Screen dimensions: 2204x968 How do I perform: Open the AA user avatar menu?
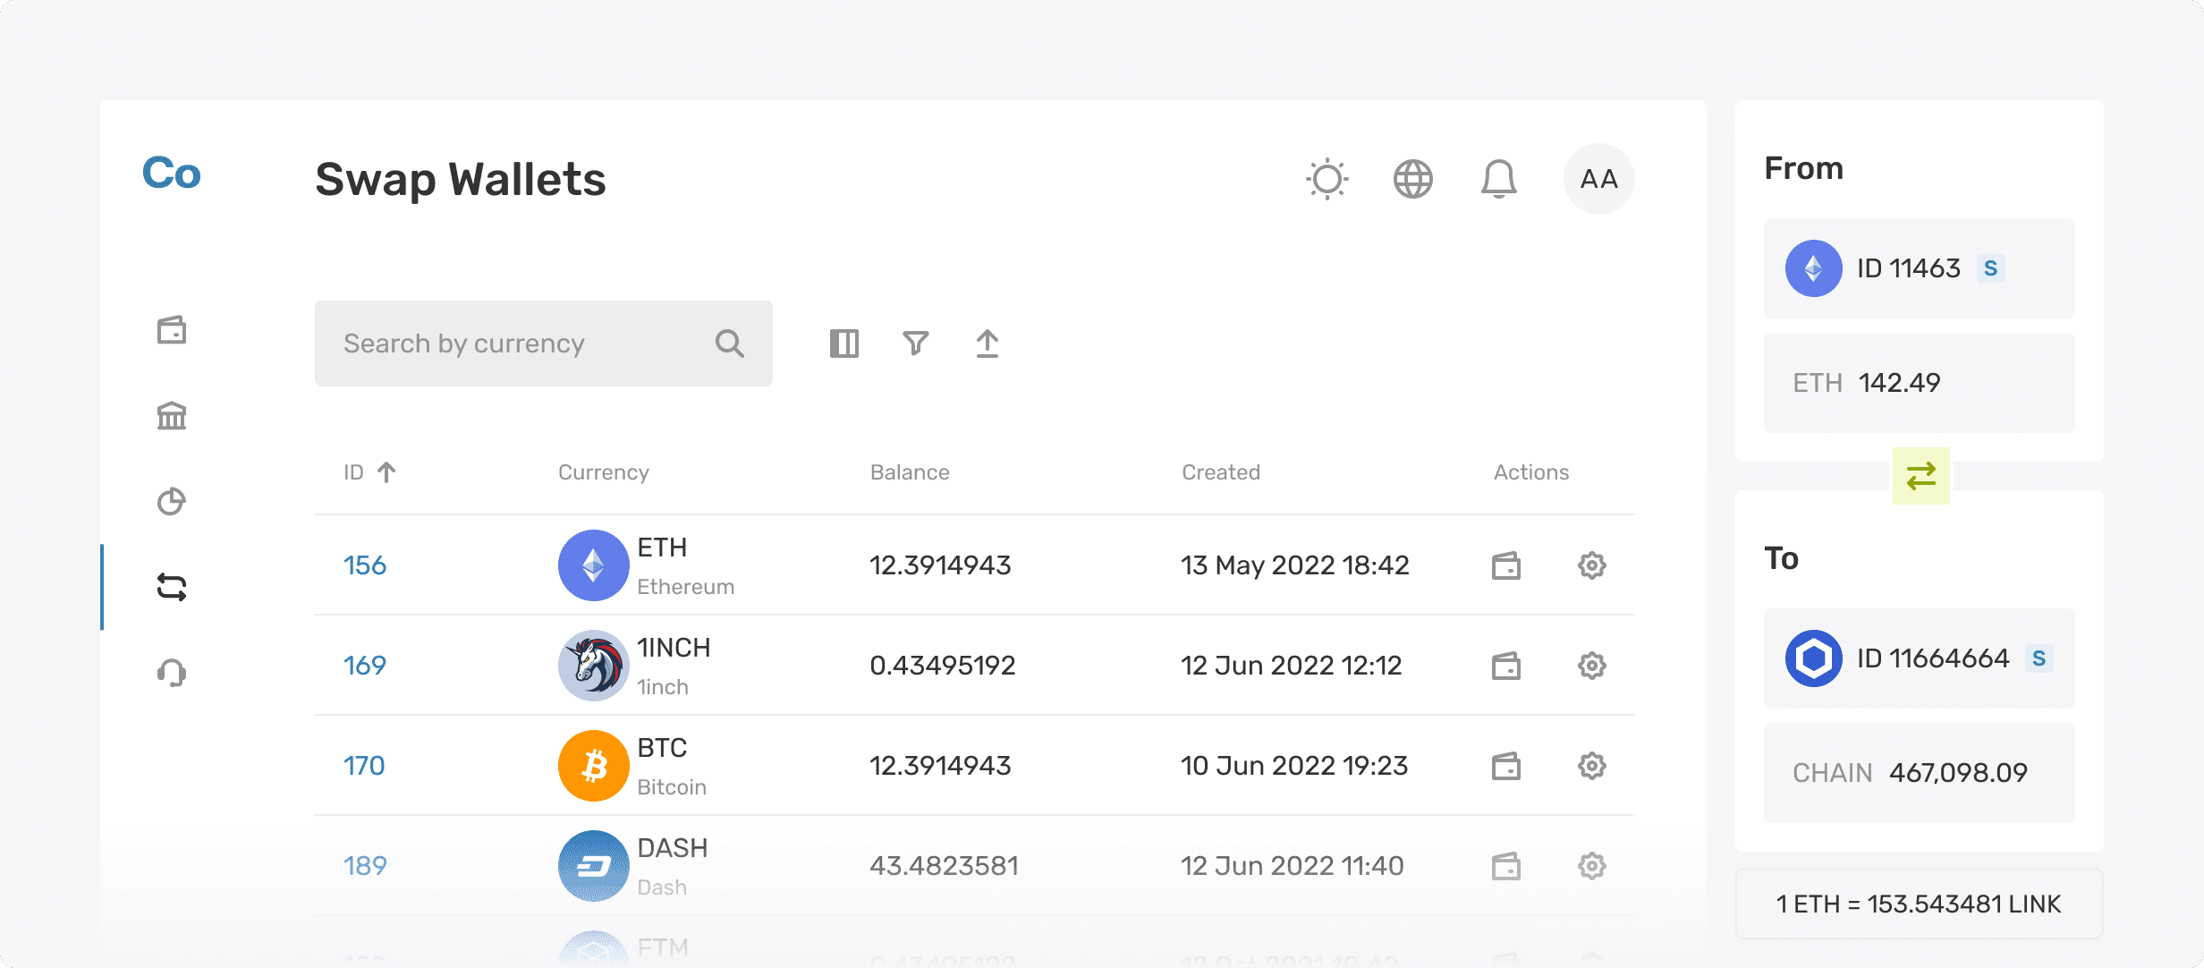point(1598,179)
